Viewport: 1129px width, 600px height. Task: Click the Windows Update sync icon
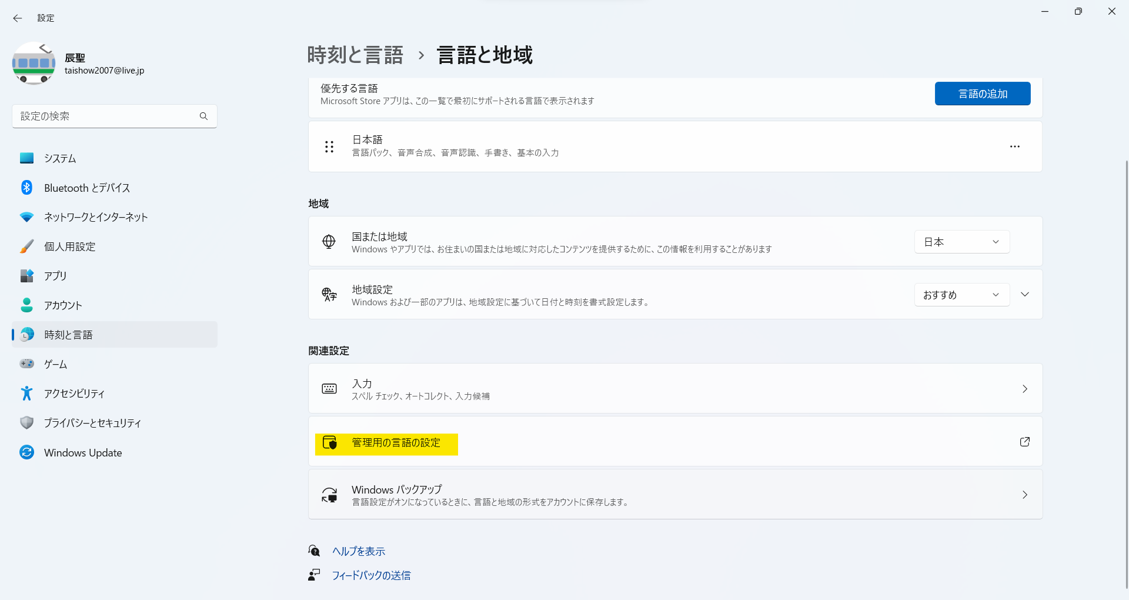click(26, 452)
